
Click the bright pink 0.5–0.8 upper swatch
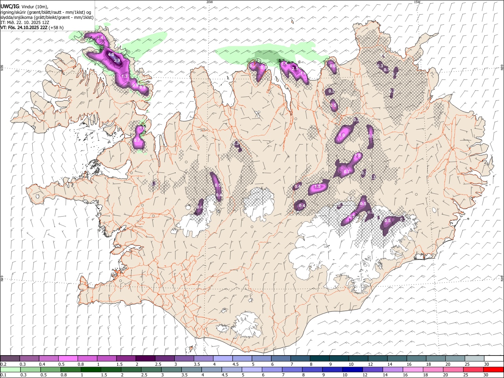click(68, 359)
